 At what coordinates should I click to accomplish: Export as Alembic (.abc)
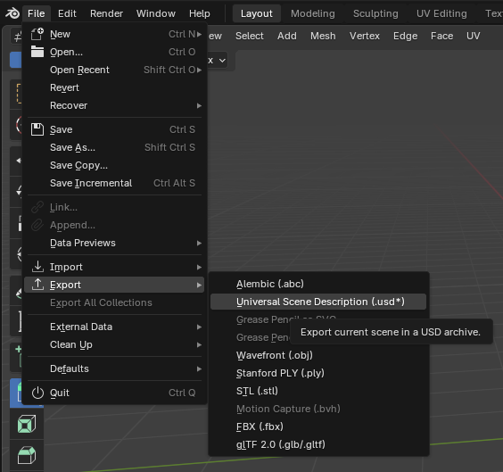pyautogui.click(x=318, y=284)
